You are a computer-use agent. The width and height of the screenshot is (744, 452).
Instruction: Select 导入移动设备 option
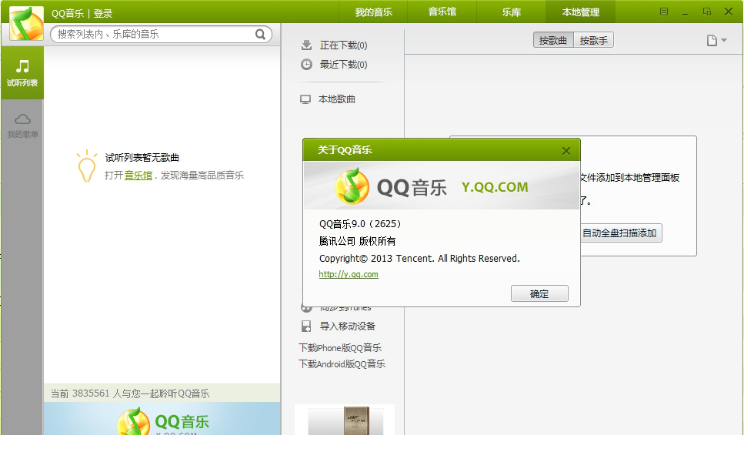(x=348, y=326)
